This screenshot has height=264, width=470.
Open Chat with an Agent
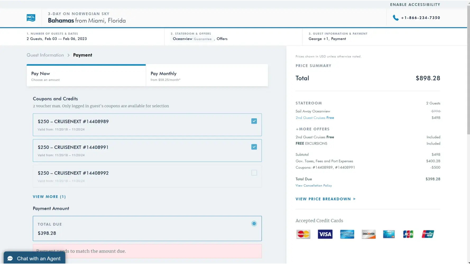[x=34, y=258]
